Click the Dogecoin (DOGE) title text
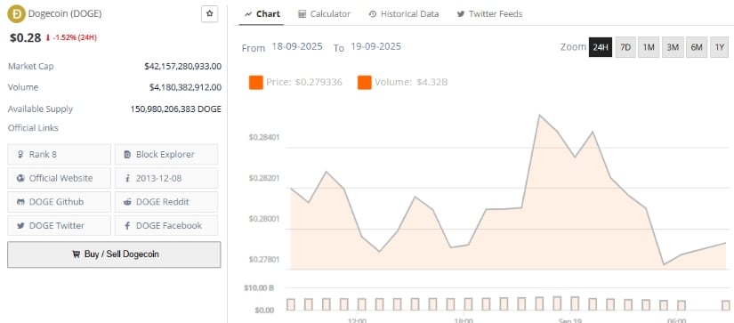This screenshot has width=734, height=323. [x=65, y=13]
